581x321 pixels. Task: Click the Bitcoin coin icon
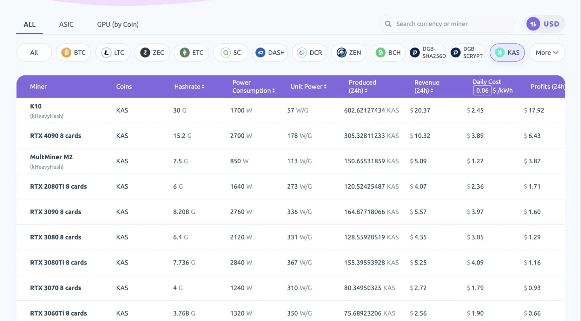(x=66, y=53)
